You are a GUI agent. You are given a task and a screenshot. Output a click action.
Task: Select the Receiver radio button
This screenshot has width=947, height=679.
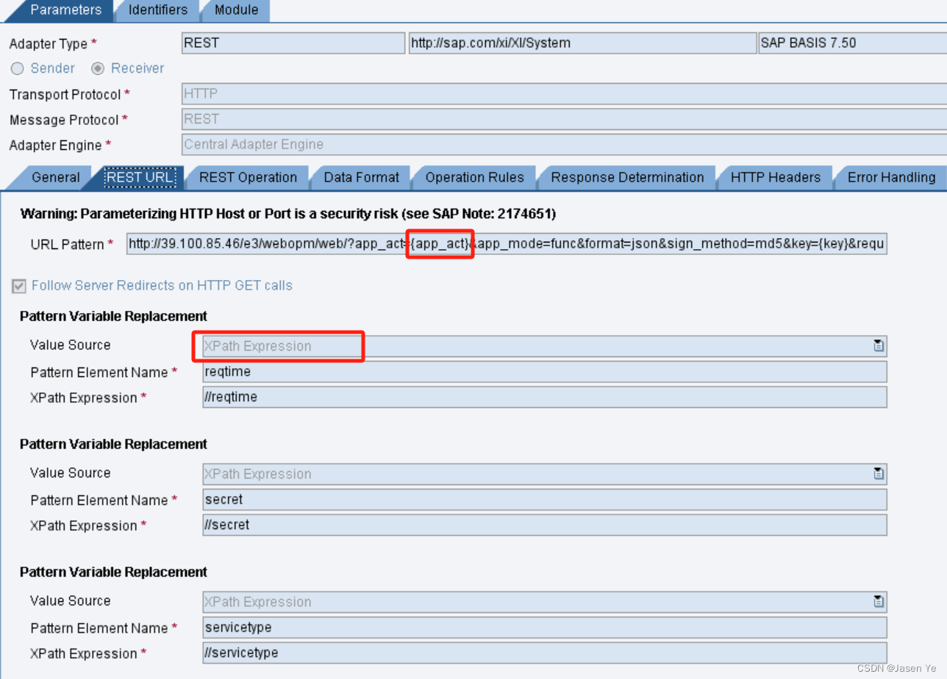pos(99,68)
